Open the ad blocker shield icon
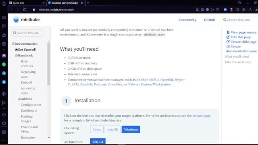The image size is (258, 145). [x=207, y=10]
